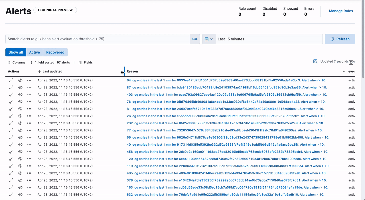The image size is (365, 200).
Task: Click the sort arrow on Last updated column
Action: pos(40,71)
